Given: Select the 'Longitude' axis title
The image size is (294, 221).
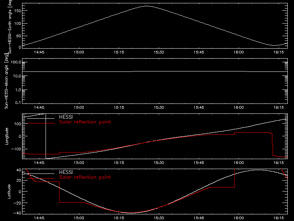Looking at the screenshot, I should [7, 136].
